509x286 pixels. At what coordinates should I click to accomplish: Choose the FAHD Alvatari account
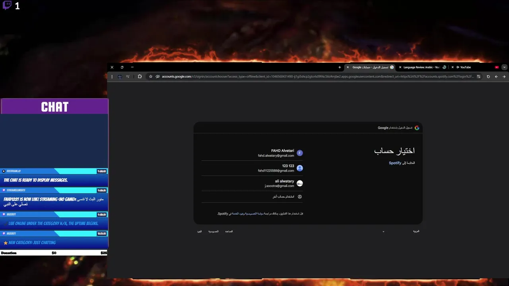252,153
